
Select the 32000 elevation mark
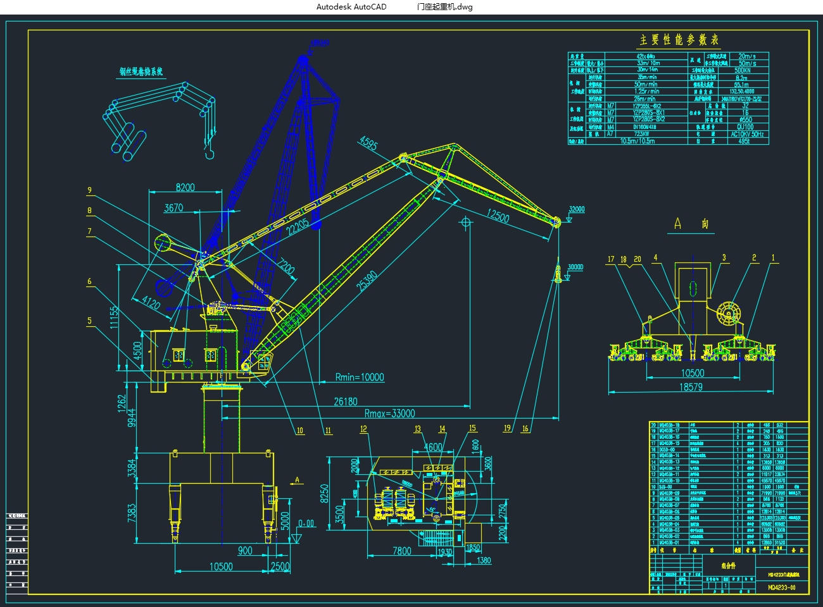[x=577, y=209]
